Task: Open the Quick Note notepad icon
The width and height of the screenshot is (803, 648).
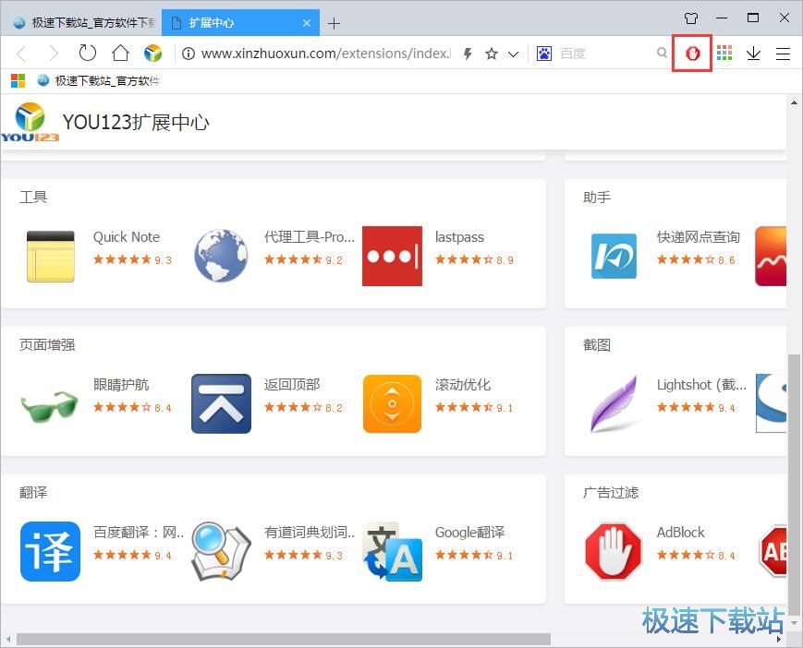Action: click(50, 256)
